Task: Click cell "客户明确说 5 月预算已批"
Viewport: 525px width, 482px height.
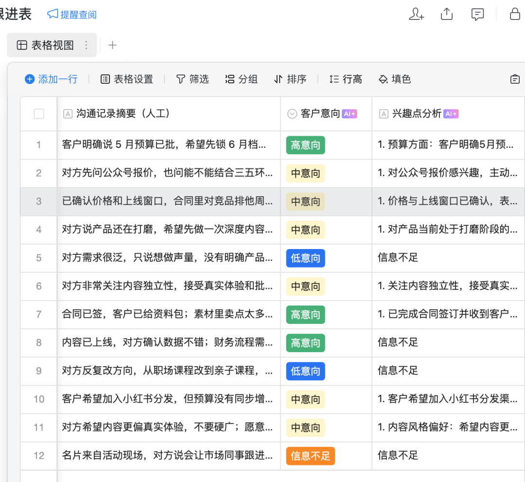Action: 169,145
